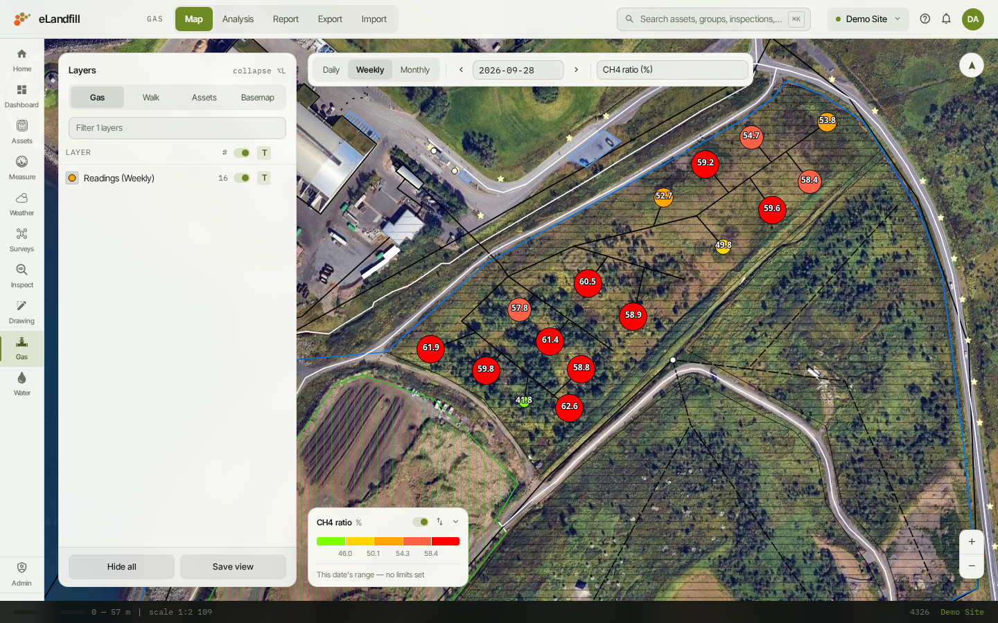Open the CH4 ratio (%) parameter dropdown
The height and width of the screenshot is (623, 998).
[672, 70]
